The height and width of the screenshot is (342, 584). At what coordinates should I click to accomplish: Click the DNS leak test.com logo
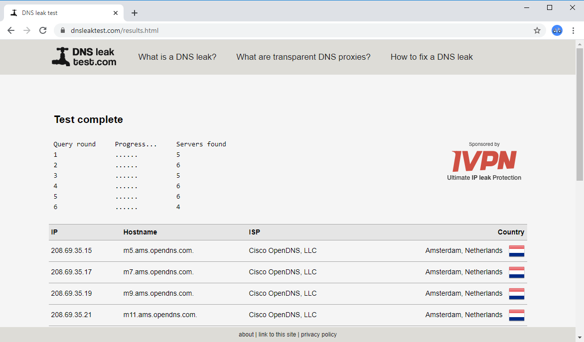coord(84,57)
